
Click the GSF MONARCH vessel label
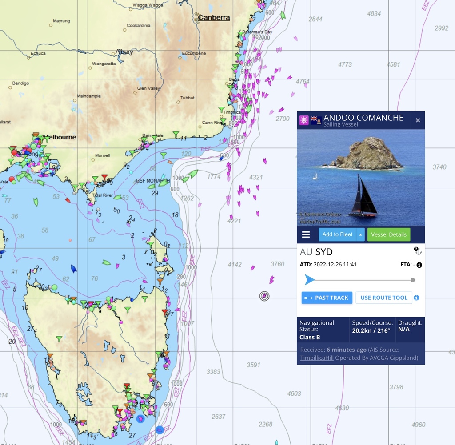pos(152,181)
